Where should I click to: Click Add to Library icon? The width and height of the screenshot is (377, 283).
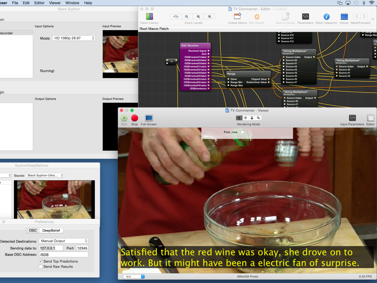click(286, 16)
